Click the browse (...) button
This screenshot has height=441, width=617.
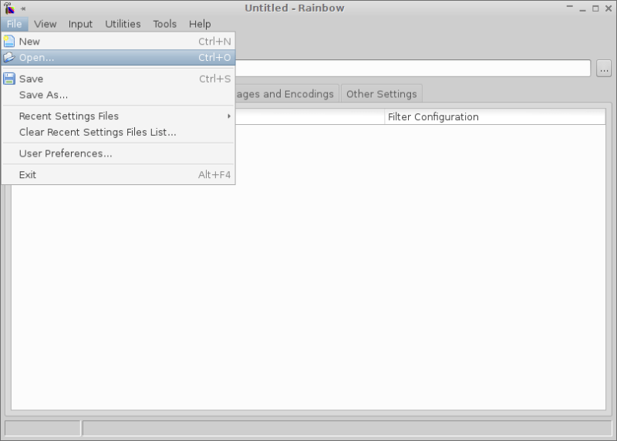pyautogui.click(x=604, y=69)
